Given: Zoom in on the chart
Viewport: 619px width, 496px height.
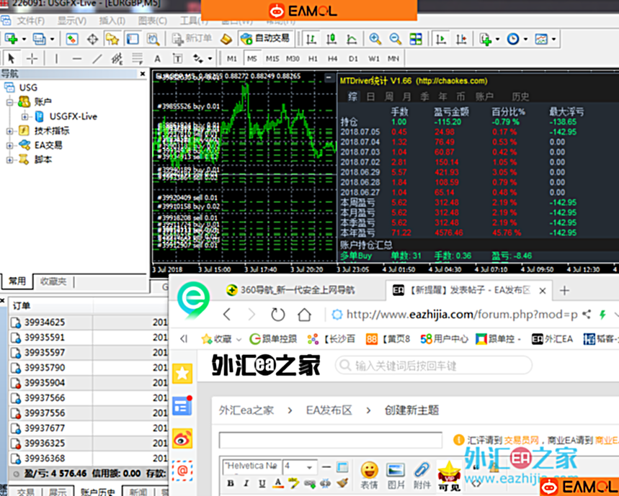Looking at the screenshot, I should (x=375, y=39).
